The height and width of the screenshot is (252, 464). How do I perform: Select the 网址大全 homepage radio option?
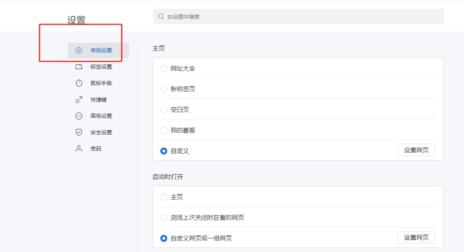(163, 69)
